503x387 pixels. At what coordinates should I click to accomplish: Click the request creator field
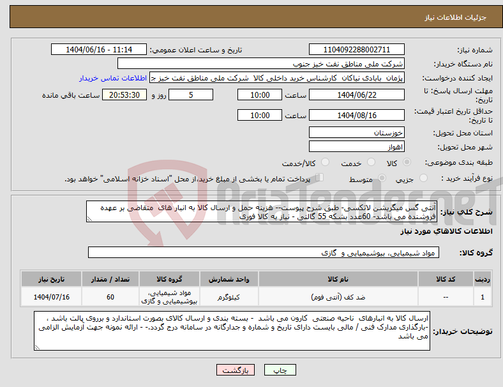(277, 78)
